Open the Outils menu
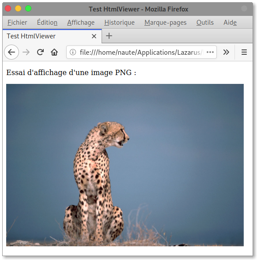Image resolution: width=257 pixels, height=260 pixels. (205, 23)
